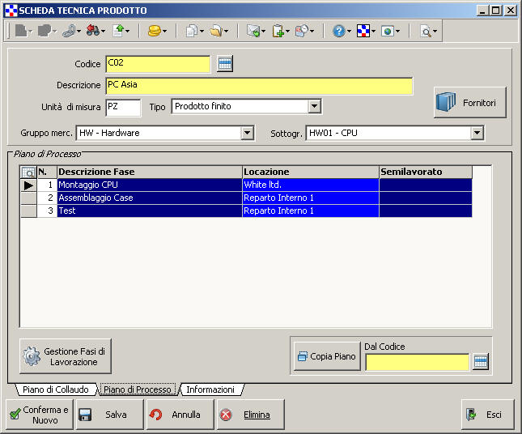Click the checkered flag toolbar icon
This screenshot has width=522, height=434.
click(x=363, y=31)
